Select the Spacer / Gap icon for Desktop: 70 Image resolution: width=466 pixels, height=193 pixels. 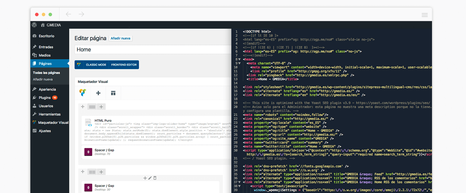tap(88, 152)
